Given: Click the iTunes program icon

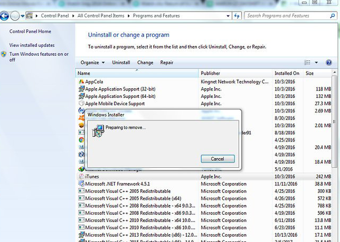Looking at the screenshot, I should [x=81, y=177].
